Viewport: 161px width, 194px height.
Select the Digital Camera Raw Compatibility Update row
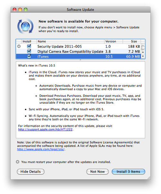tap(79, 51)
